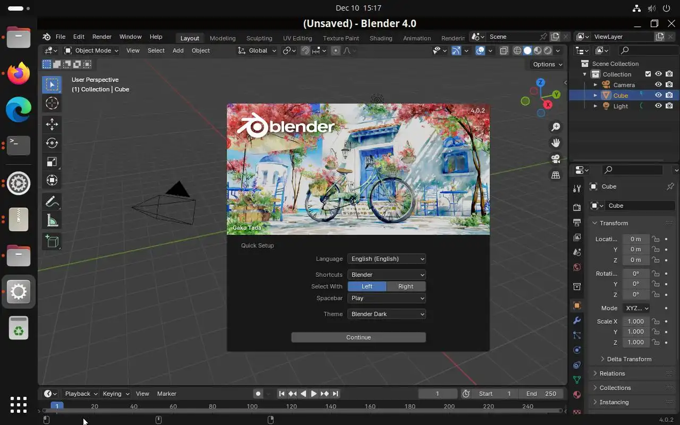
Task: Uncheck the Collection exclude checkbox
Action: click(648, 74)
